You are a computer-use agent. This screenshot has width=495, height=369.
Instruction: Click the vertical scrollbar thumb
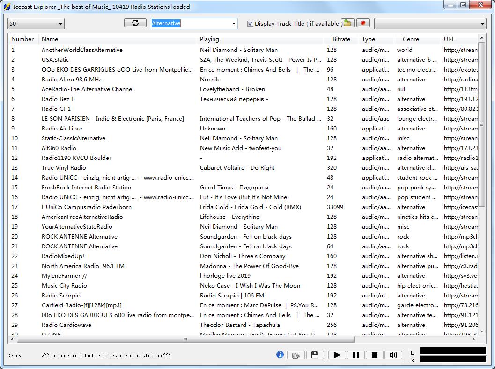[x=481, y=124]
